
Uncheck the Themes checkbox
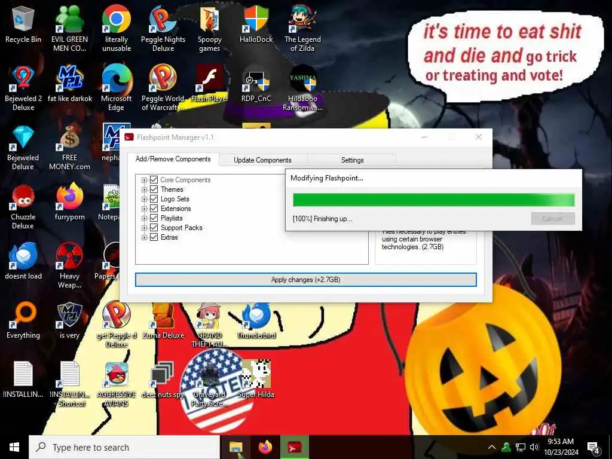(x=154, y=189)
